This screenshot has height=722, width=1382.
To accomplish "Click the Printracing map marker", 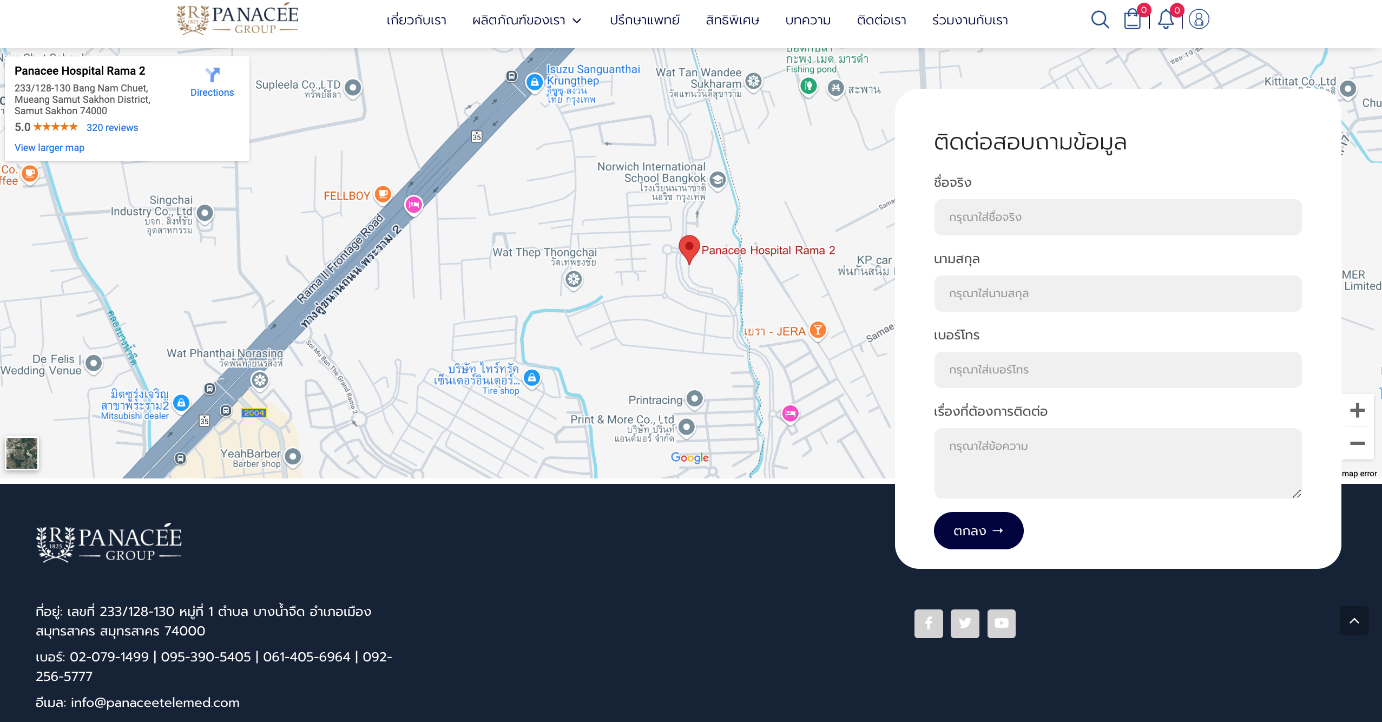I will coord(695,399).
